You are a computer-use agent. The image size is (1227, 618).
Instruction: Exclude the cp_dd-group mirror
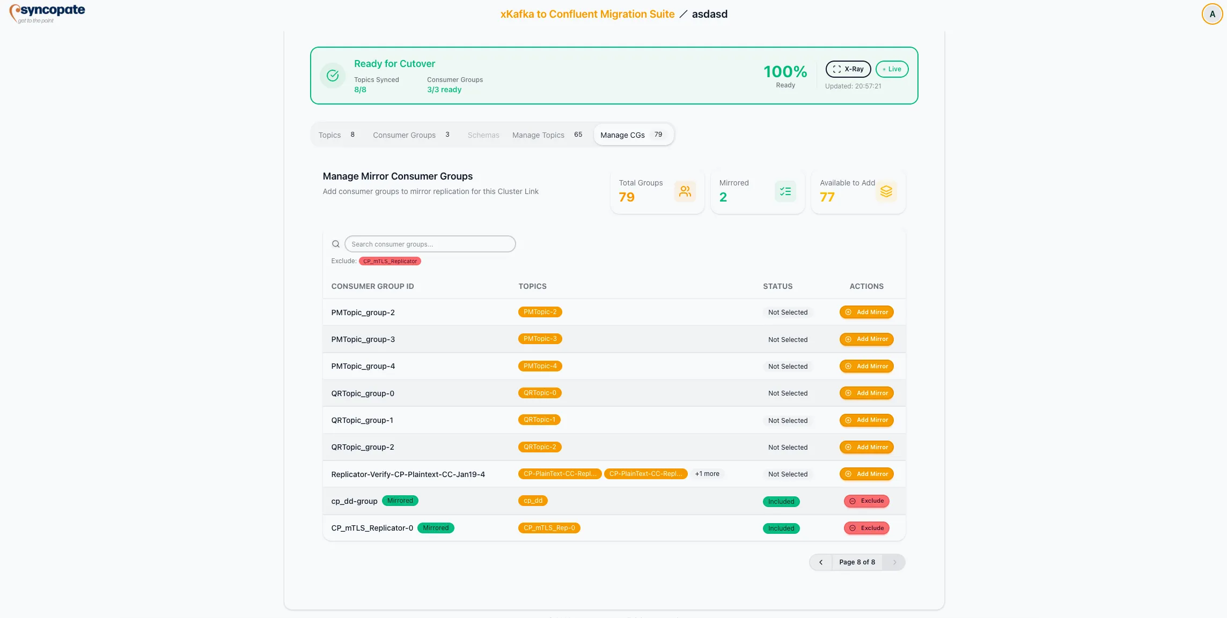(x=866, y=501)
